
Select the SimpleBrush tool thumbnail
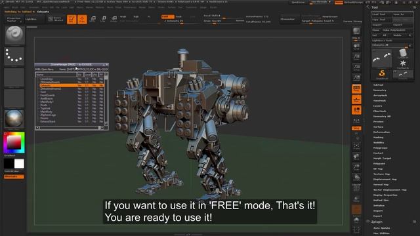(382, 74)
